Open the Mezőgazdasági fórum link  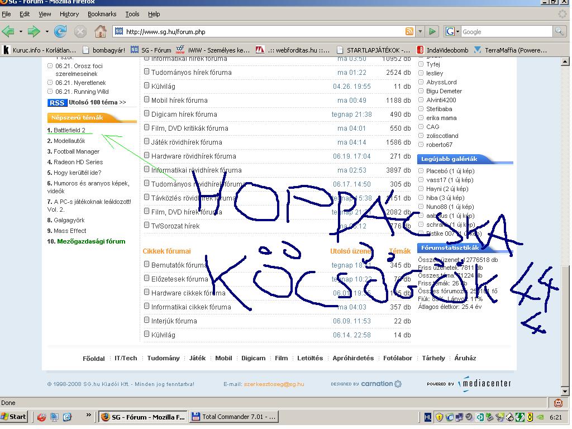91,241
